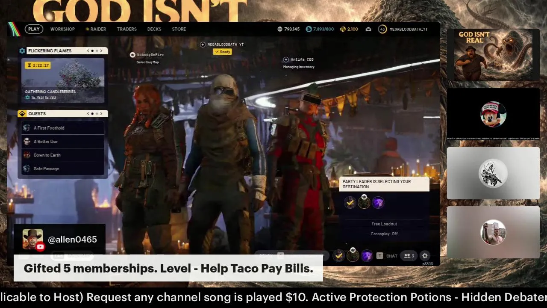This screenshot has width=547, height=308.
Task: Open the DECKS tab
Action: 154,29
